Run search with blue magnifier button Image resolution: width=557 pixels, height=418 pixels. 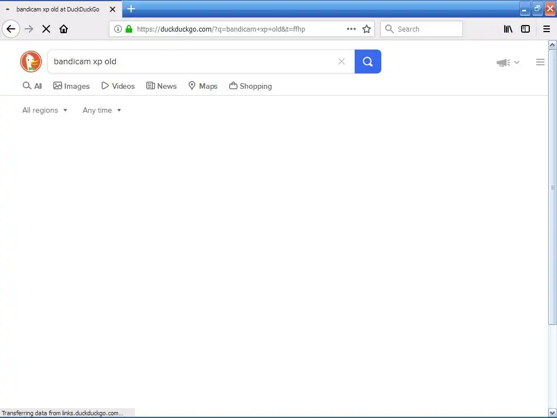[368, 62]
